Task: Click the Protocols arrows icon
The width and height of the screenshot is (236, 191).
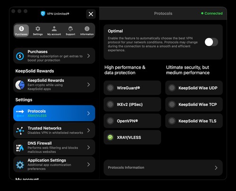Action: point(20,113)
